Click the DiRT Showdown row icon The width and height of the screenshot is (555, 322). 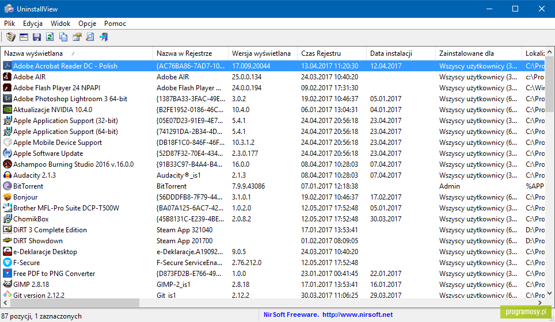click(7, 241)
